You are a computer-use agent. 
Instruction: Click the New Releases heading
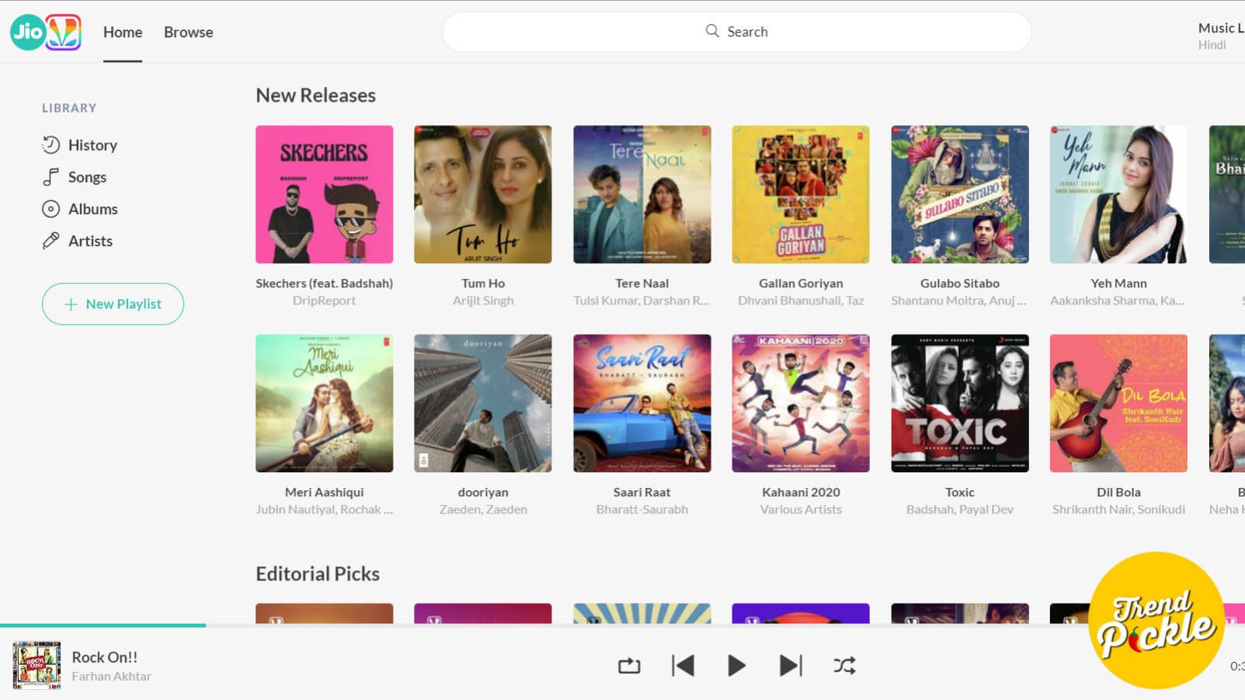[x=316, y=96]
